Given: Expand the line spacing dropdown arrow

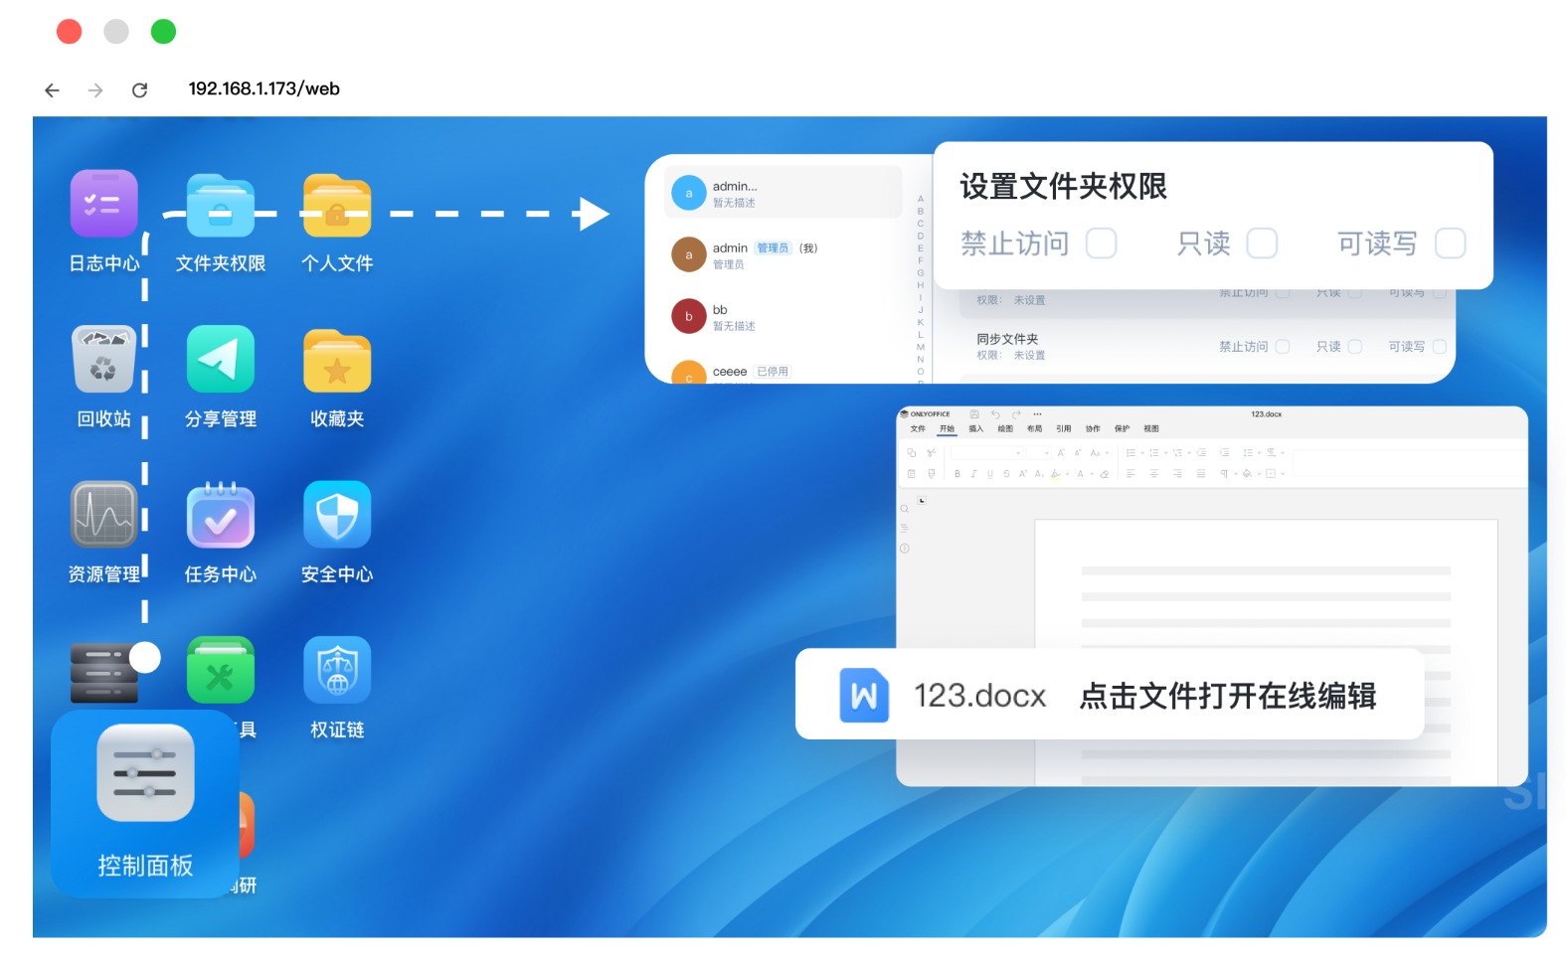Looking at the screenshot, I should (1259, 453).
